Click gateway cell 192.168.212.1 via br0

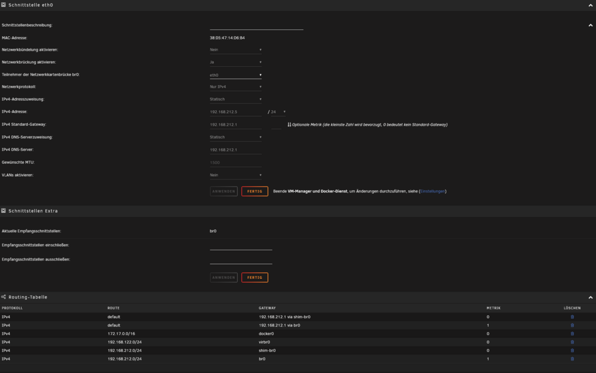tap(280, 325)
